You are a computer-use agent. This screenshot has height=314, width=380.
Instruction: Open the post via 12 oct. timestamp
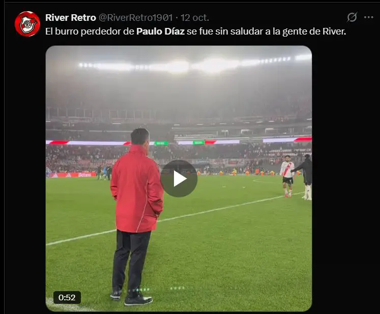(x=195, y=18)
